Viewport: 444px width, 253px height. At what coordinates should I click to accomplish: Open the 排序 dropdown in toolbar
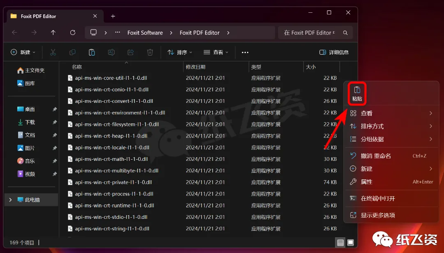(x=180, y=52)
